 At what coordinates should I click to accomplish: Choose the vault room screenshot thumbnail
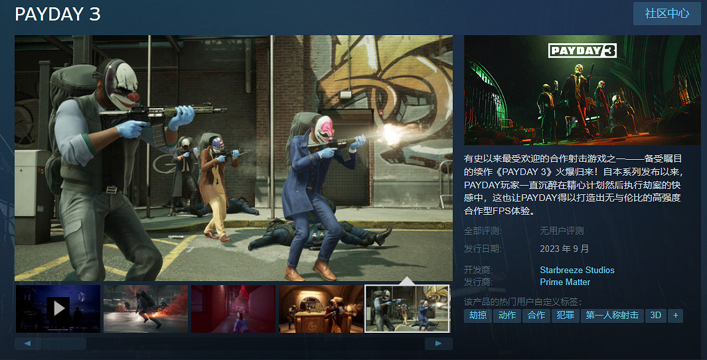tap(321, 308)
